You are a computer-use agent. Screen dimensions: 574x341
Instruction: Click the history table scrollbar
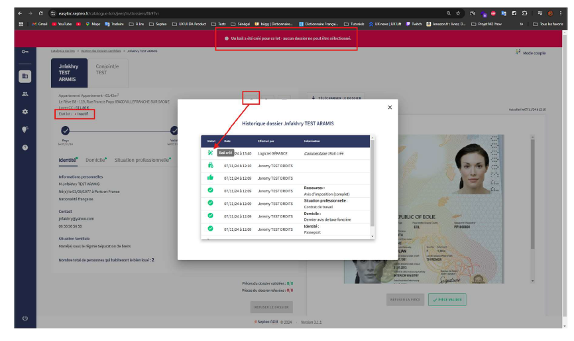[x=372, y=186]
